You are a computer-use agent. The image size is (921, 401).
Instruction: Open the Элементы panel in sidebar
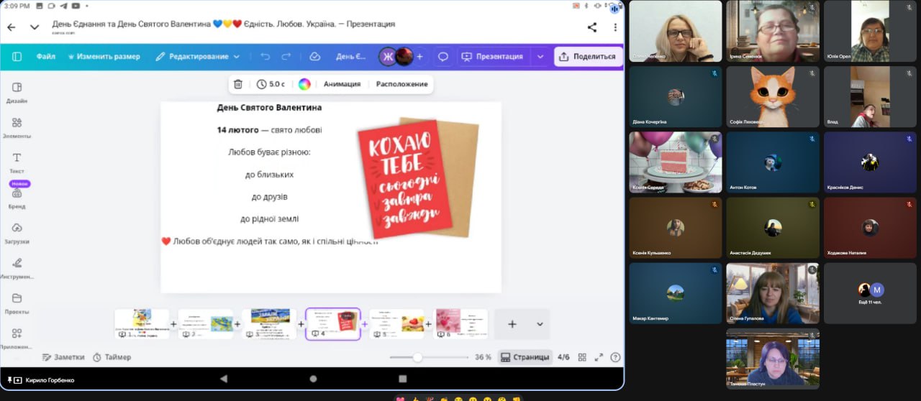tap(17, 127)
